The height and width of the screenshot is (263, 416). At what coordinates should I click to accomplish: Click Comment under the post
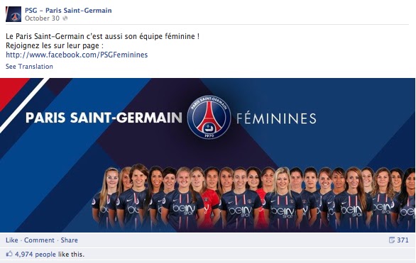coord(39,240)
